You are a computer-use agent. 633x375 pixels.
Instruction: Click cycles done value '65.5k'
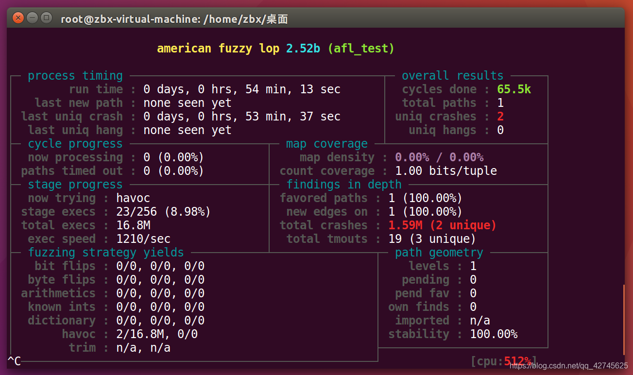coord(514,89)
